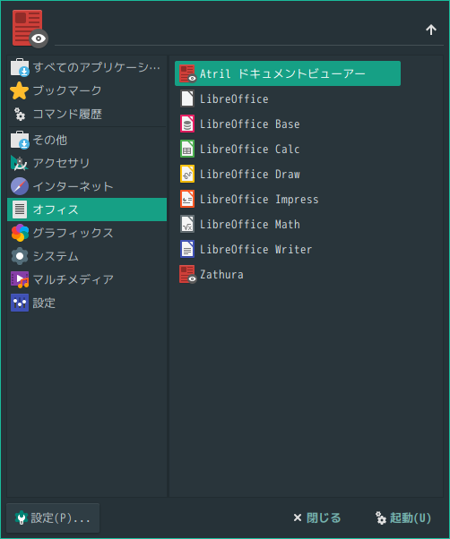Click the plain LibreOffice start center entry

coord(288,98)
